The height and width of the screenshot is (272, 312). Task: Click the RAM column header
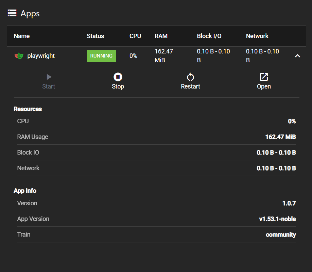(161, 36)
